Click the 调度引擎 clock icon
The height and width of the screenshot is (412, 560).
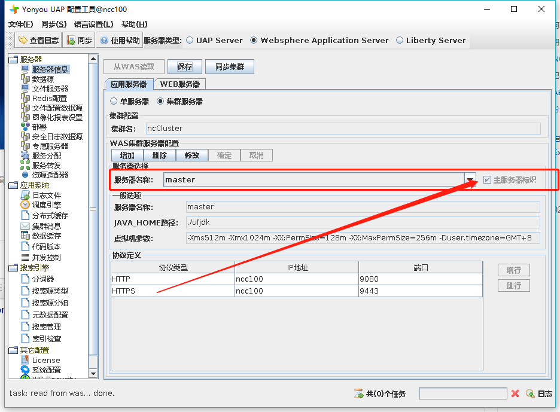(x=25, y=205)
